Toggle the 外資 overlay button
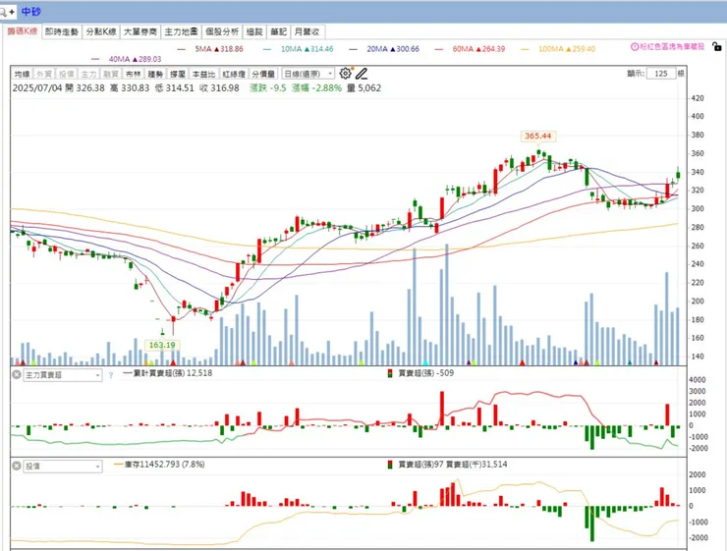The width and height of the screenshot is (727, 551). (x=44, y=74)
